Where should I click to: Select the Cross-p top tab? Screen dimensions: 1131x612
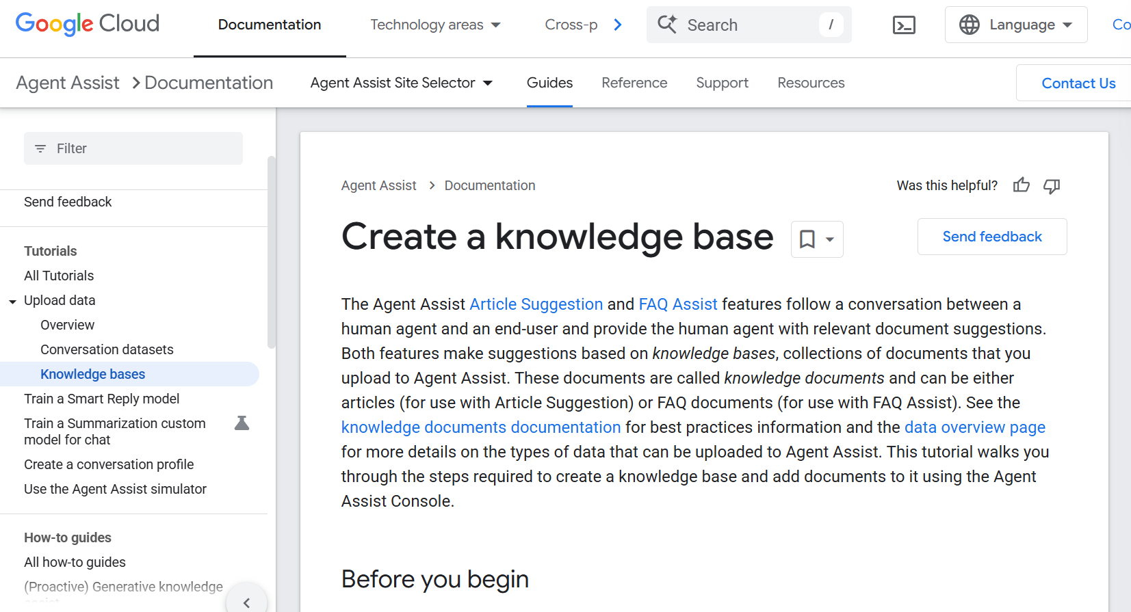571,25
